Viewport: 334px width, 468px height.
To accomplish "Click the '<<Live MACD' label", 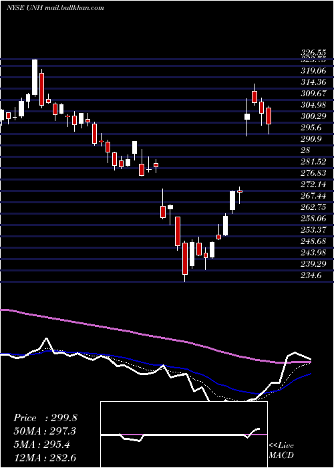I will click(281, 451).
